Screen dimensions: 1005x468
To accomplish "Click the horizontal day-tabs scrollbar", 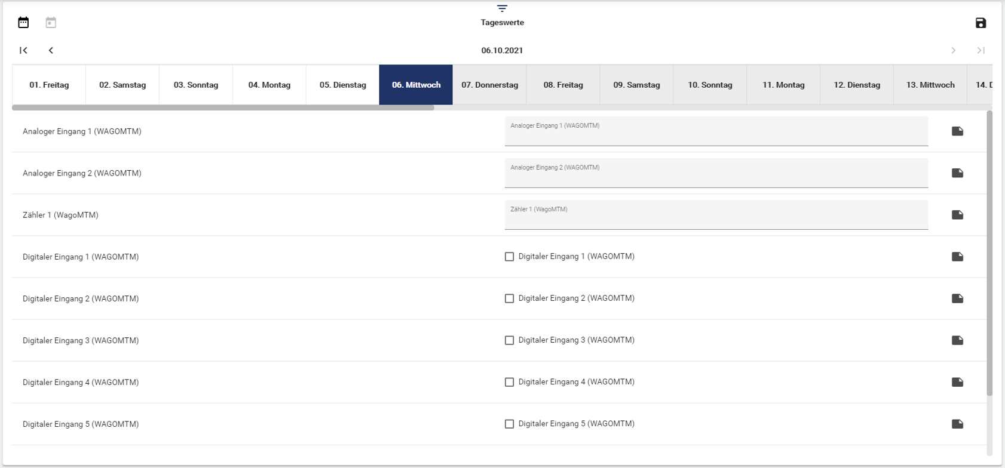I will tap(223, 108).
